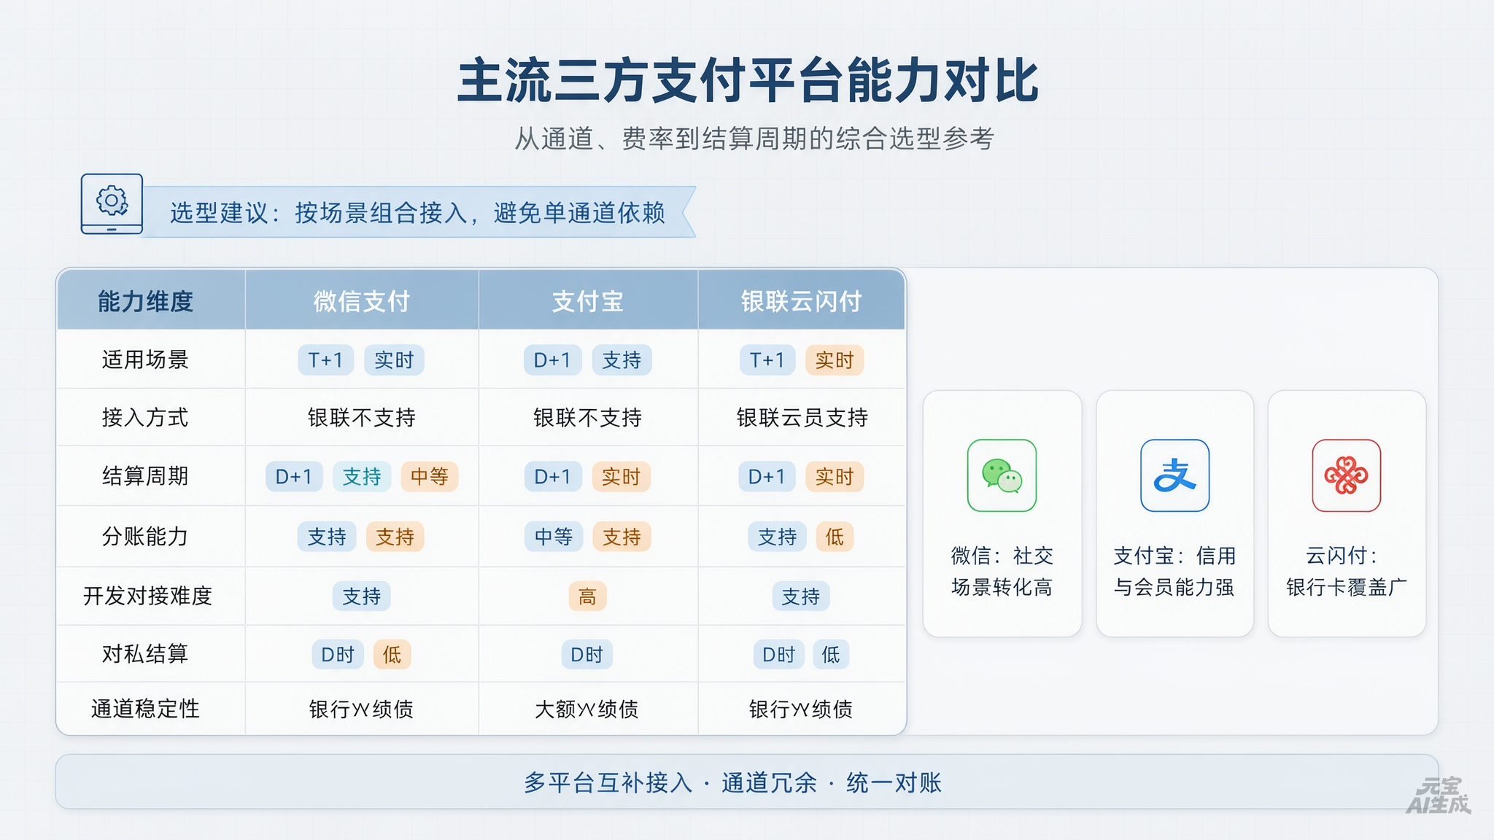Screen dimensions: 1494x840
Task: Click the title 主流三方支付平台能力对比
Action: pos(748,81)
